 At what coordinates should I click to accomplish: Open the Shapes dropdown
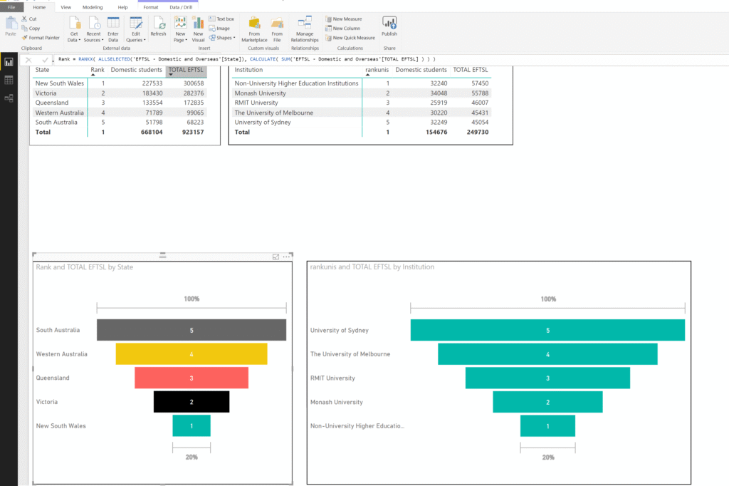[222, 38]
